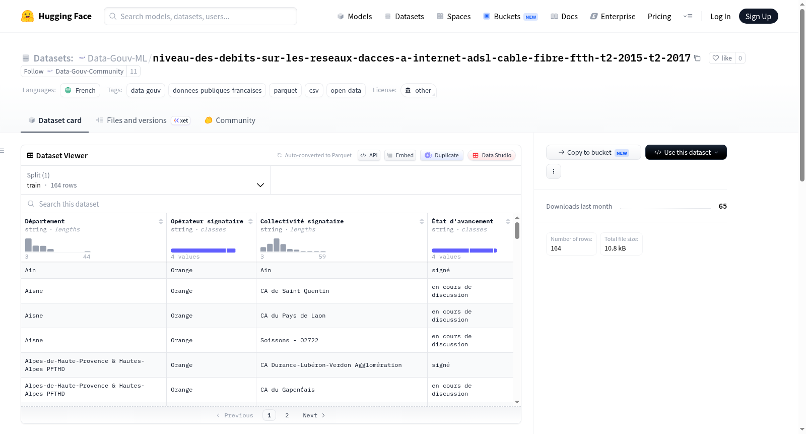Click the Opérateur signataire classes bar
This screenshot has height=434, width=806.
point(203,251)
